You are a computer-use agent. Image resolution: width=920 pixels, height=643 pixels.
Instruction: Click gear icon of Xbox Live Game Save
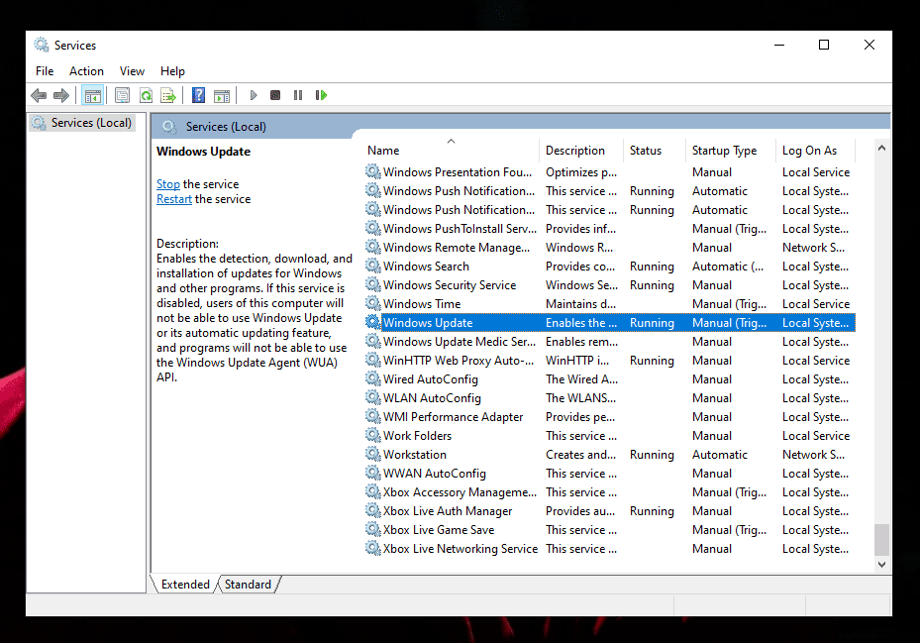(373, 529)
